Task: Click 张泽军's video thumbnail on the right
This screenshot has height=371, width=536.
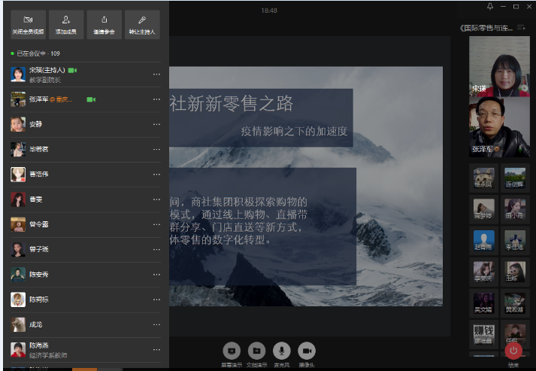Action: pyautogui.click(x=499, y=126)
